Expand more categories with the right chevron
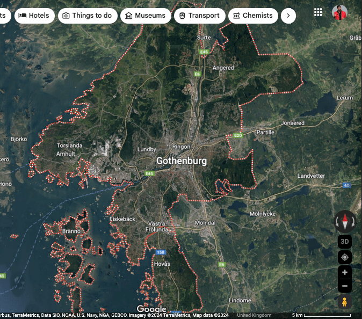Screen dimensions: 362x319 pyautogui.click(x=288, y=16)
